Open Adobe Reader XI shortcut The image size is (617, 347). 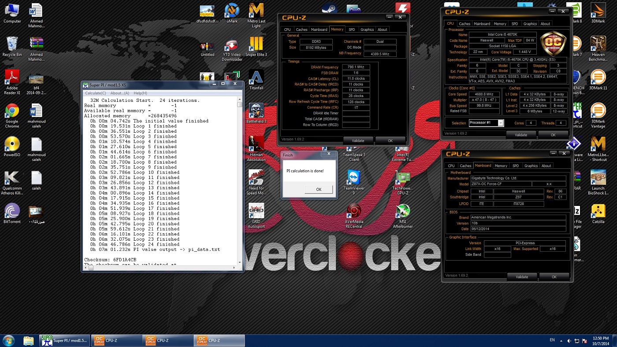12,78
